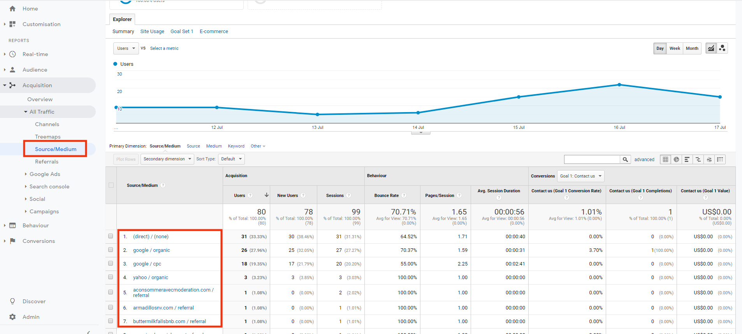
Task: Select the Performance bar view icon
Action: pyautogui.click(x=687, y=159)
